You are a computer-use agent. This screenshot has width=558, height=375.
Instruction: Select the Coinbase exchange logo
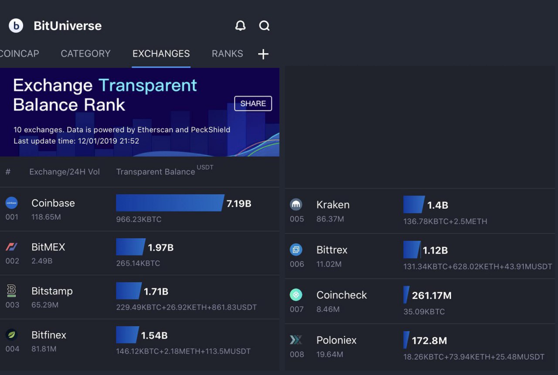click(12, 203)
